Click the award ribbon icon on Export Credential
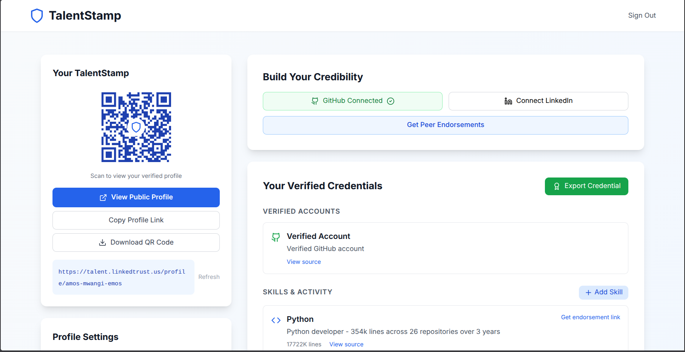The image size is (685, 352). (556, 186)
